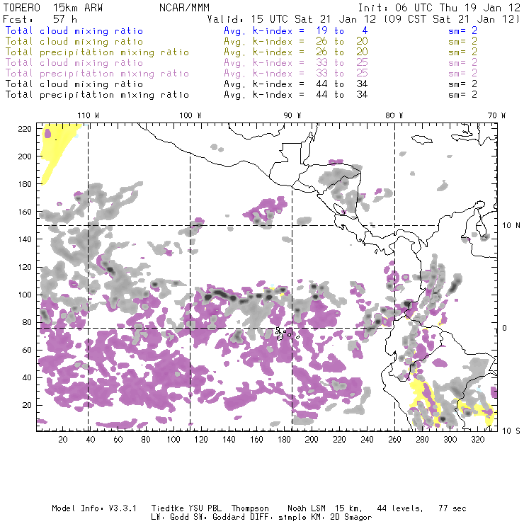
Task: Click the '44 levels,' text
Action: coord(400,508)
